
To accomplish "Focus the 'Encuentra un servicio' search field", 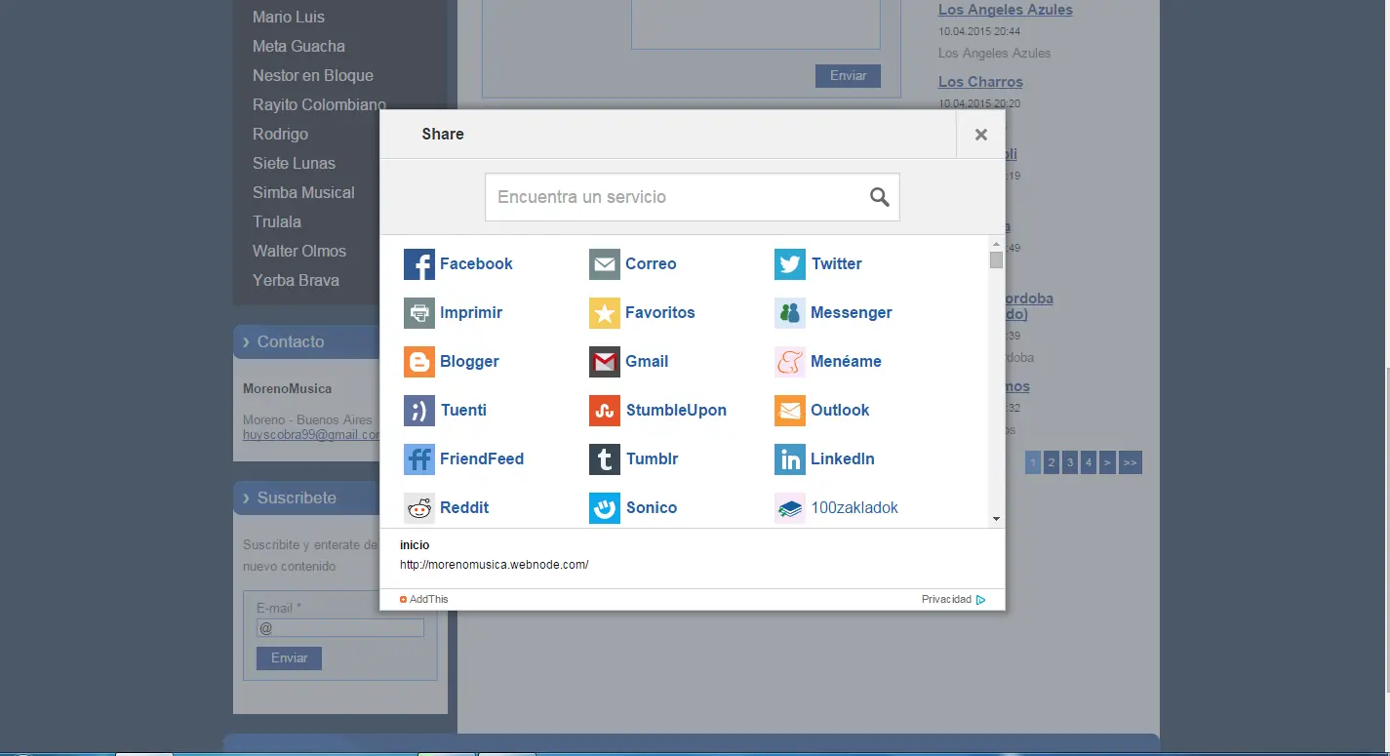I will 692,197.
